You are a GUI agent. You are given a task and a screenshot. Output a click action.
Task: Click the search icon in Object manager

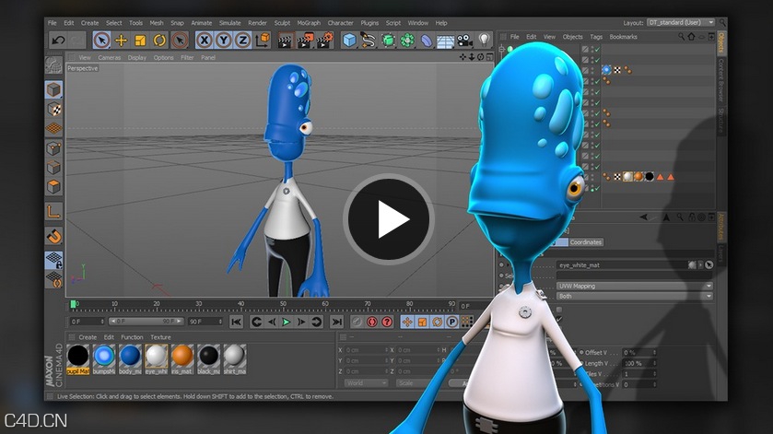681,37
